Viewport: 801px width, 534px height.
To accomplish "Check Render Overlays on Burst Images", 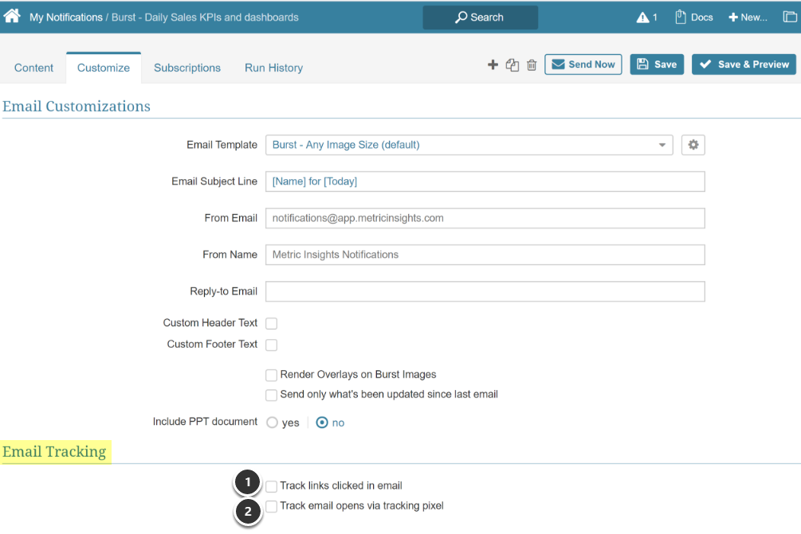I will 271,375.
